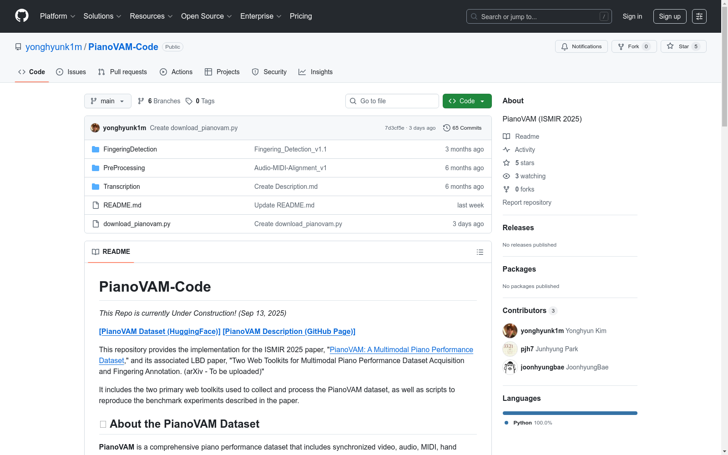The width and height of the screenshot is (728, 455).
Task: Open the green Code dropdown button
Action: (467, 101)
